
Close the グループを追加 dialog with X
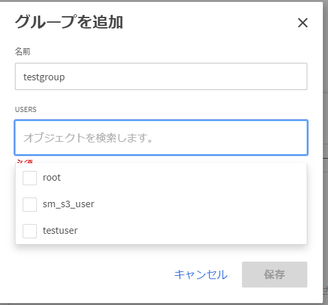(303, 23)
